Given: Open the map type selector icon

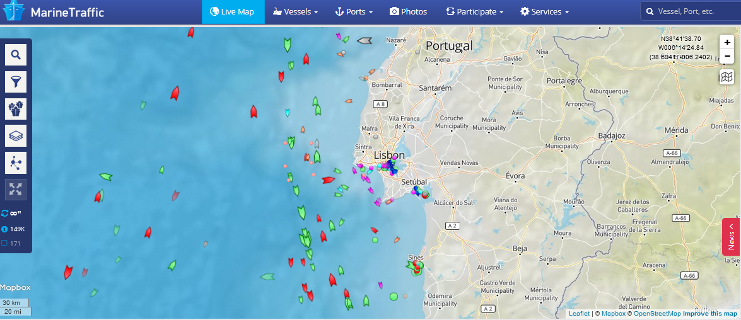Looking at the screenshot, I should tap(727, 77).
